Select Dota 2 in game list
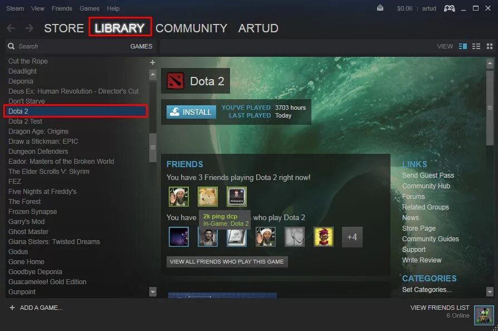498x331 pixels. click(76, 111)
